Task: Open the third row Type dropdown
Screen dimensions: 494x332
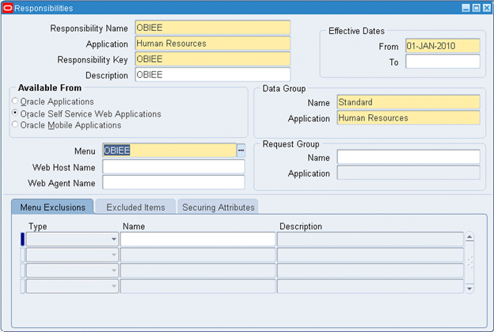Action: (114, 270)
